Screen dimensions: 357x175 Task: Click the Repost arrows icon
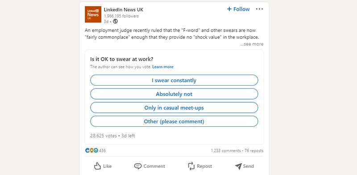(x=191, y=166)
